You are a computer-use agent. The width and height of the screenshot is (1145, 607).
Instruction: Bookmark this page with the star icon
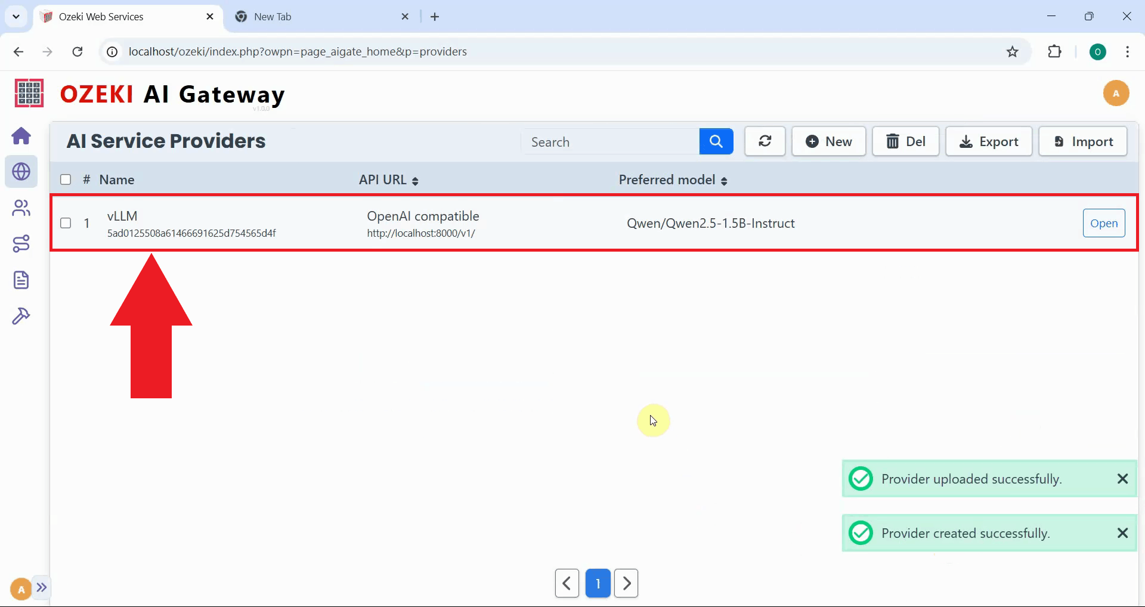1013,51
